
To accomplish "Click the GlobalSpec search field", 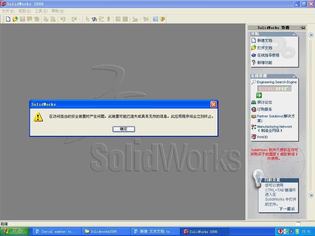I will [275, 89].
